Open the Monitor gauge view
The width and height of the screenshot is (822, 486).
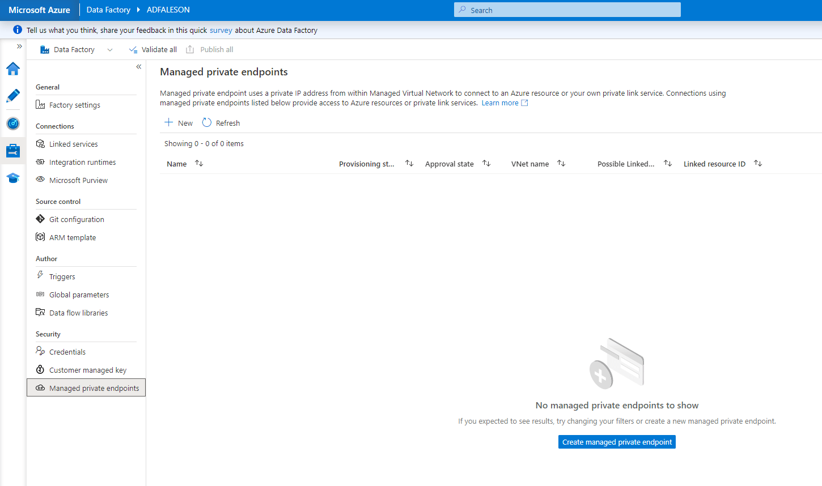(x=12, y=123)
